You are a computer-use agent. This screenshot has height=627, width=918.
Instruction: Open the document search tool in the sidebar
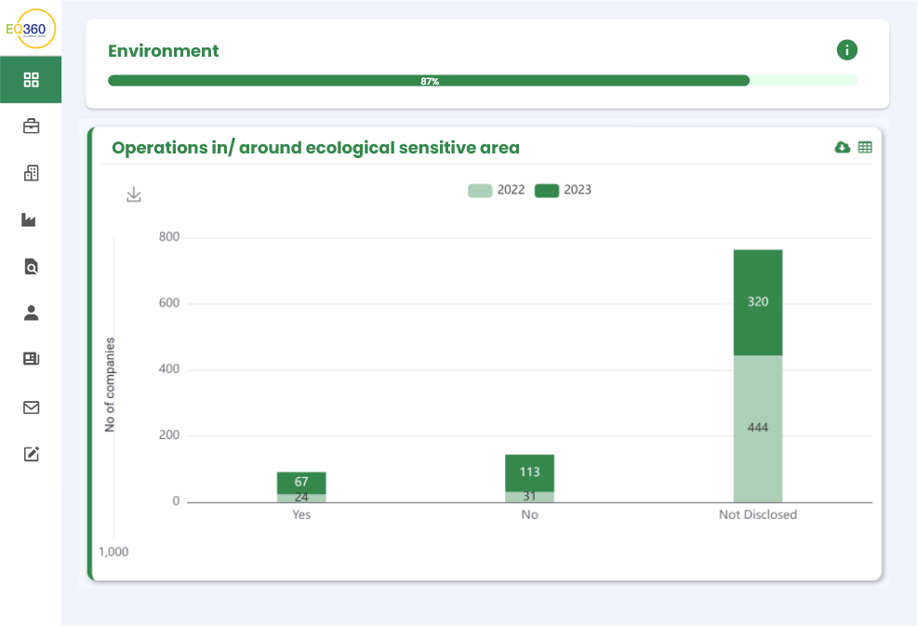tap(31, 267)
